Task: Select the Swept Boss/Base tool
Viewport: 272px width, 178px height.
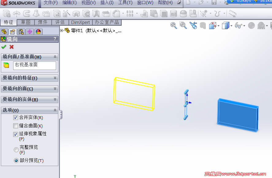Action: (x=27, y=14)
